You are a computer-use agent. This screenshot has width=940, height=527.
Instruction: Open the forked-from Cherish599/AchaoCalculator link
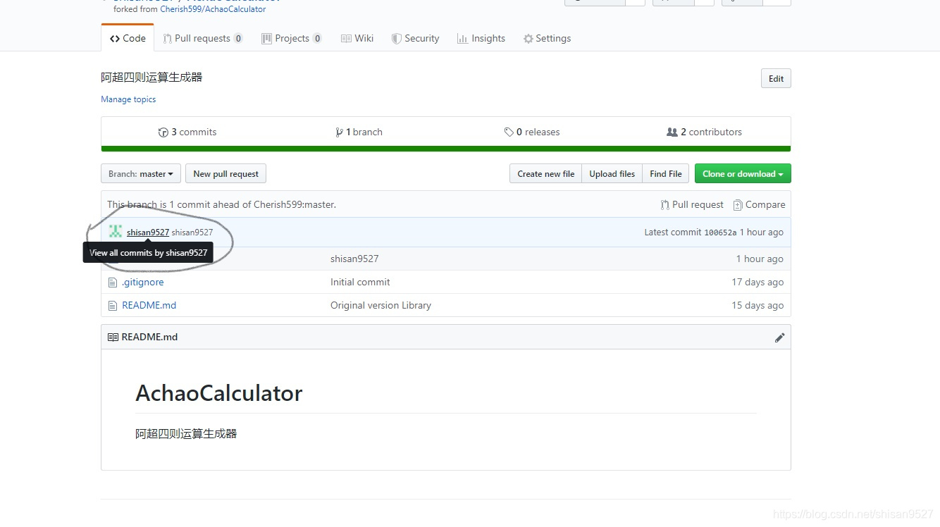click(x=213, y=9)
